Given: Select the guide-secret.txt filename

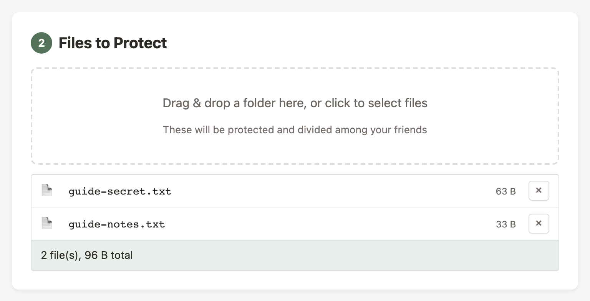Looking at the screenshot, I should pos(120,191).
